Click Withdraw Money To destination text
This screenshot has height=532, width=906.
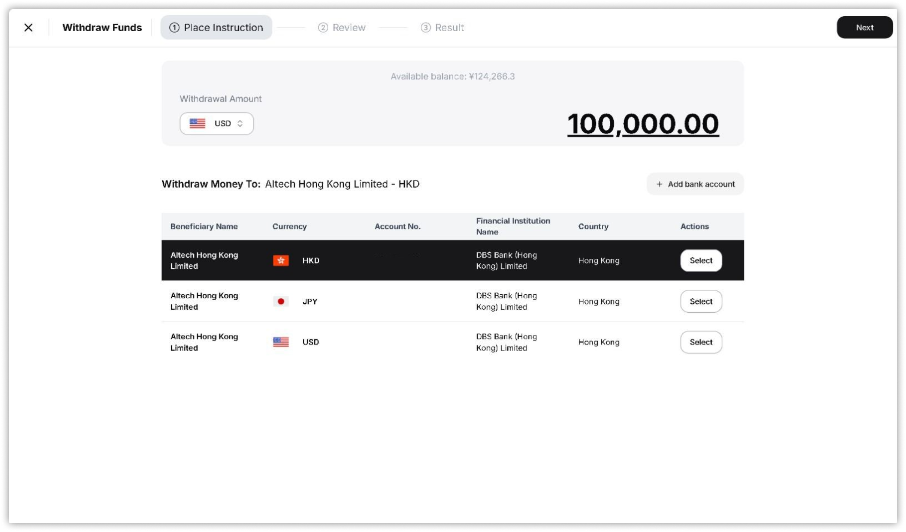point(342,184)
